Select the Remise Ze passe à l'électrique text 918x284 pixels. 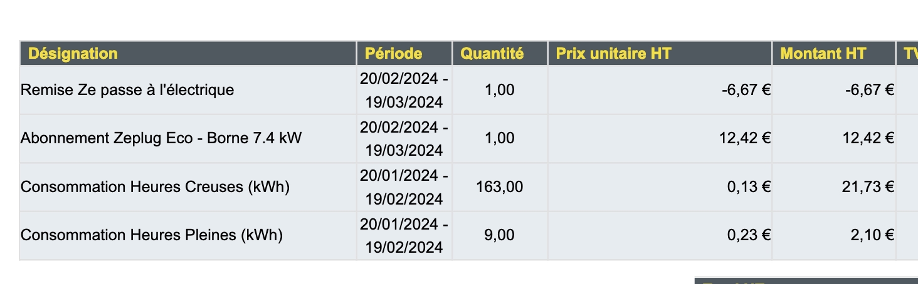[x=127, y=90]
